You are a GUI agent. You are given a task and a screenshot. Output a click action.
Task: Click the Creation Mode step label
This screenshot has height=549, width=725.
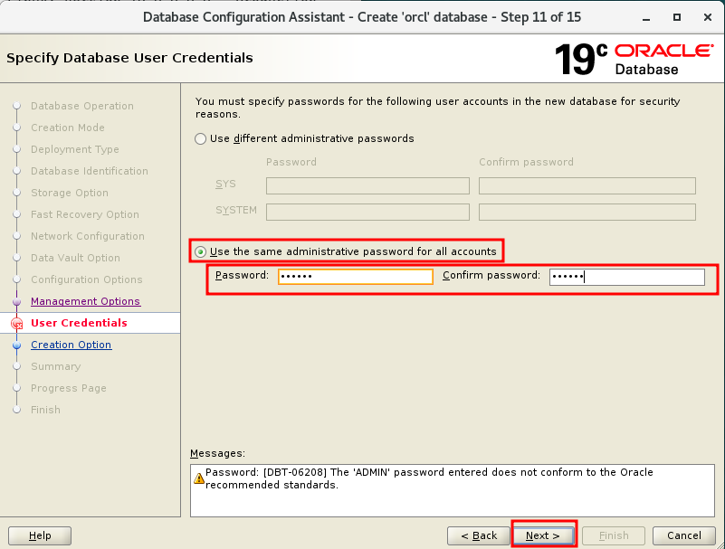68,128
